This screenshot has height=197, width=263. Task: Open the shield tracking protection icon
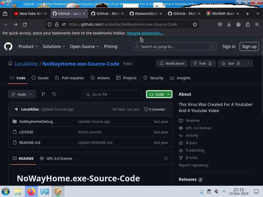pos(50,24)
